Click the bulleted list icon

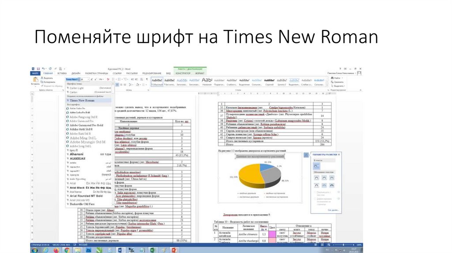click(x=113, y=79)
